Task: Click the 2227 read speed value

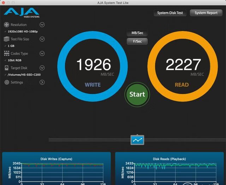Action: tap(183, 64)
